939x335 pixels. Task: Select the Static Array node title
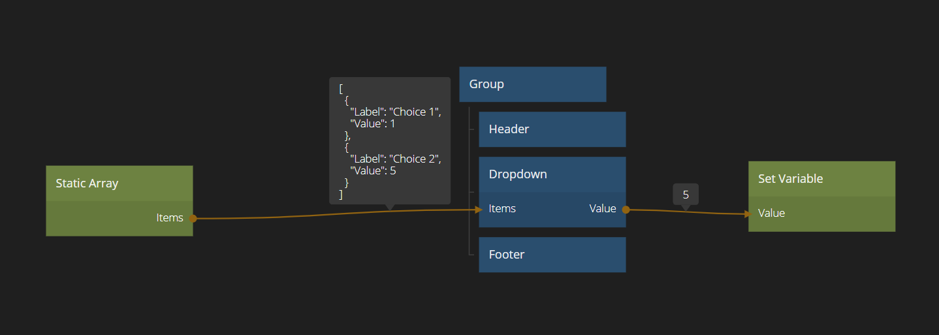point(87,183)
